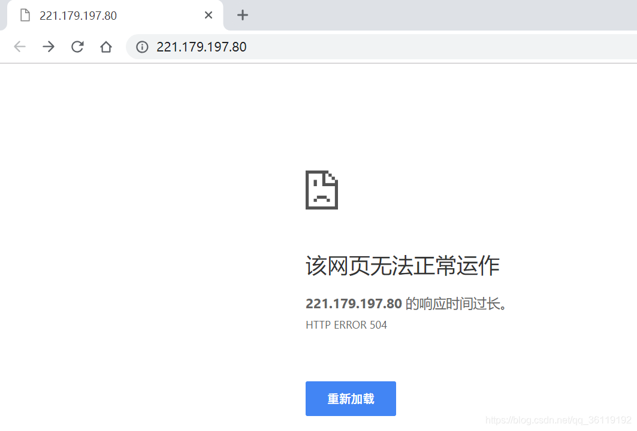Click the text 的响应时间过长。

pyautogui.click(x=456, y=303)
